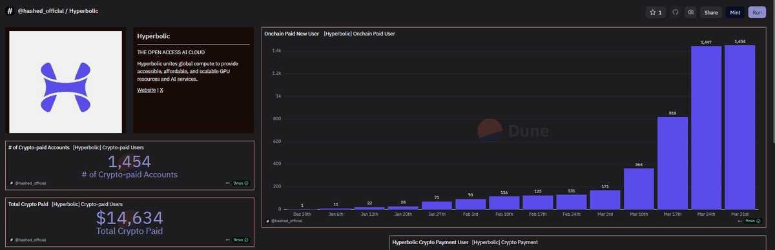
Task: Open the Hyperbolic Website link
Action: pos(147,90)
